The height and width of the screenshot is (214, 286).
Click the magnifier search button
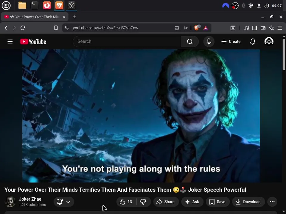(190, 42)
